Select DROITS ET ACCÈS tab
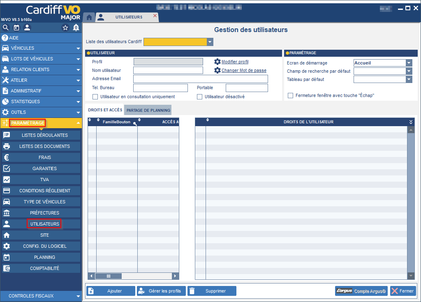The height and width of the screenshot is (302, 421). 105,110
